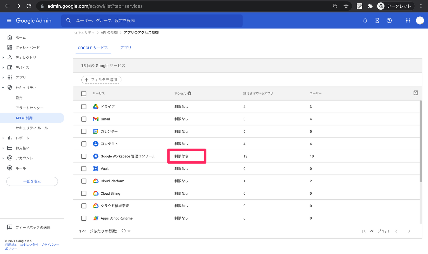Check the カレンダー row checkbox
This screenshot has width=428, height=254.
pyautogui.click(x=84, y=131)
